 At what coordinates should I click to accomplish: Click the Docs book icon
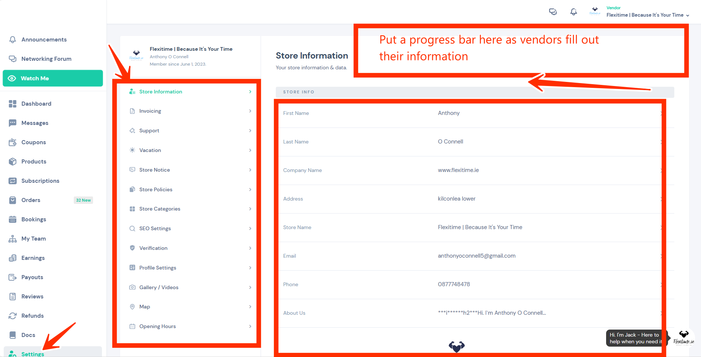[13, 335]
